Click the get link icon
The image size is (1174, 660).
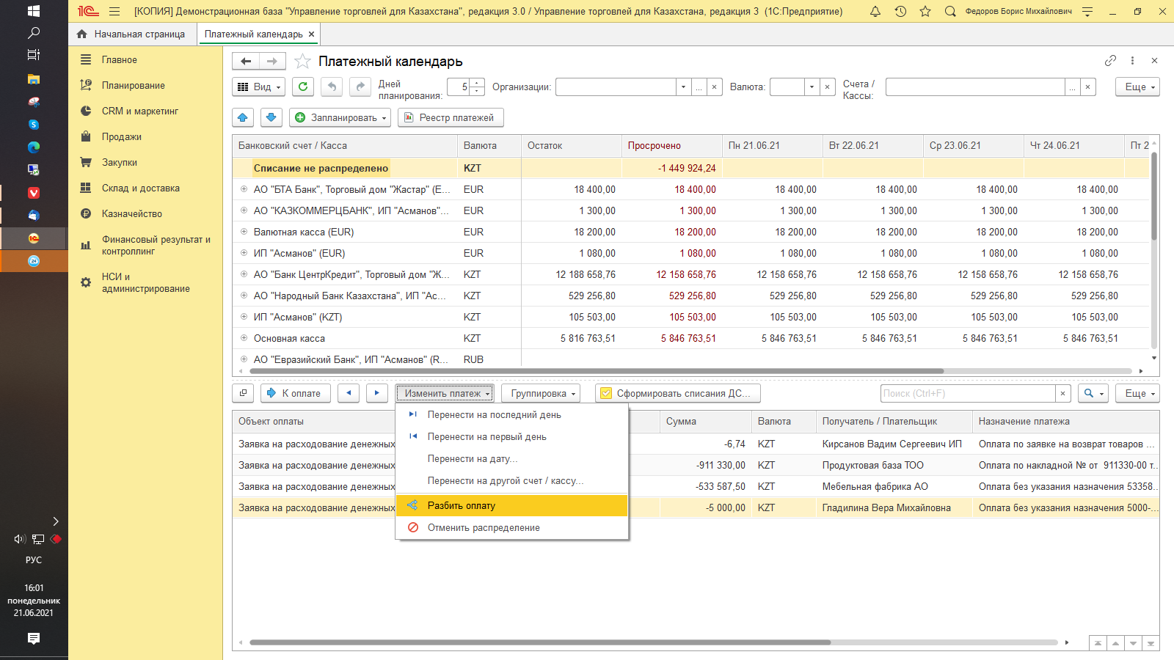[1110, 61]
